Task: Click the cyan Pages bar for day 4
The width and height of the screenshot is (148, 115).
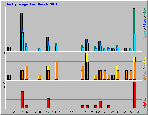Action: 23,42
